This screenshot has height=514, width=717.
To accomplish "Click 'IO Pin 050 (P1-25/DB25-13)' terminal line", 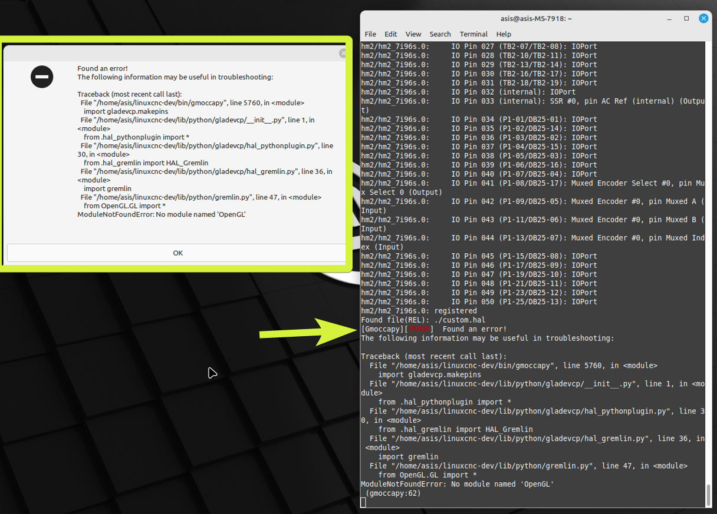I will click(479, 301).
